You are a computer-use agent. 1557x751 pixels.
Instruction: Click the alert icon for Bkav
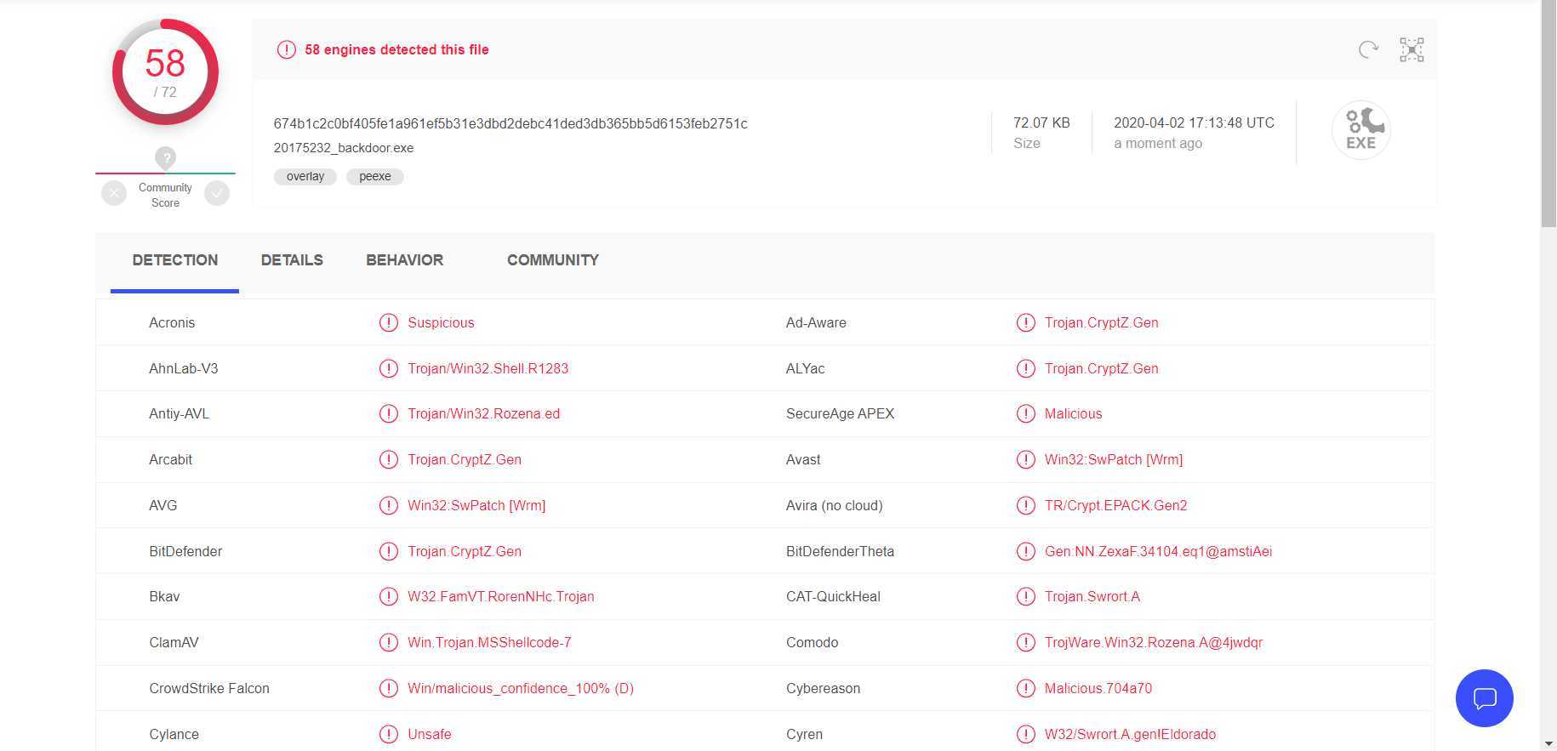click(388, 596)
